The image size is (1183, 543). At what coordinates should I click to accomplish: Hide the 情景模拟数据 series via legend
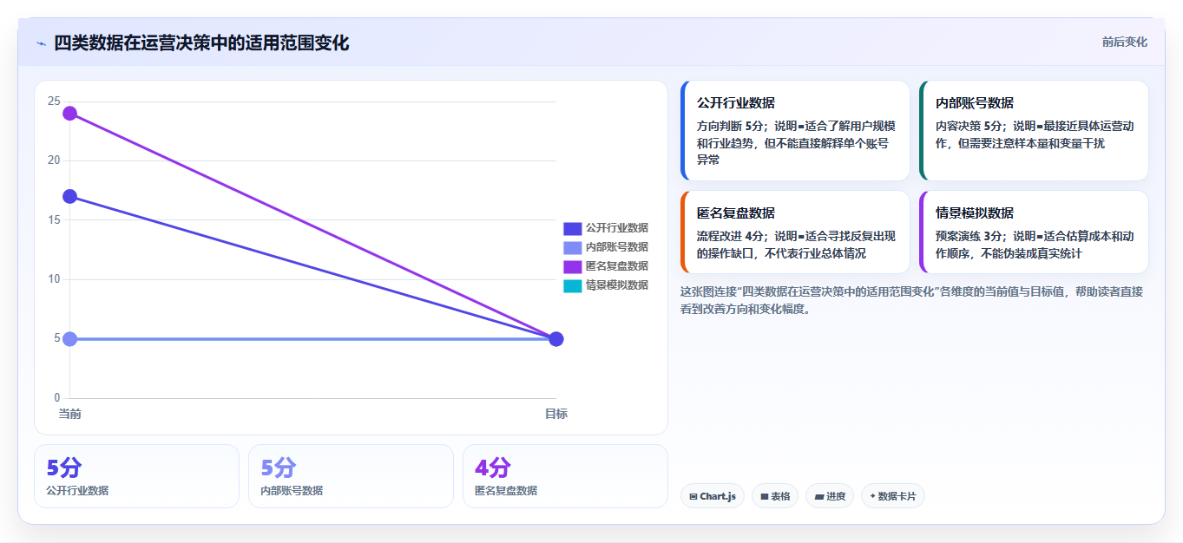pyautogui.click(x=572, y=285)
